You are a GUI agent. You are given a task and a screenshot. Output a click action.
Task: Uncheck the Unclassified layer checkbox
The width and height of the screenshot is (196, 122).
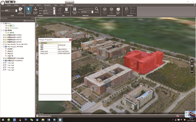click(6, 28)
